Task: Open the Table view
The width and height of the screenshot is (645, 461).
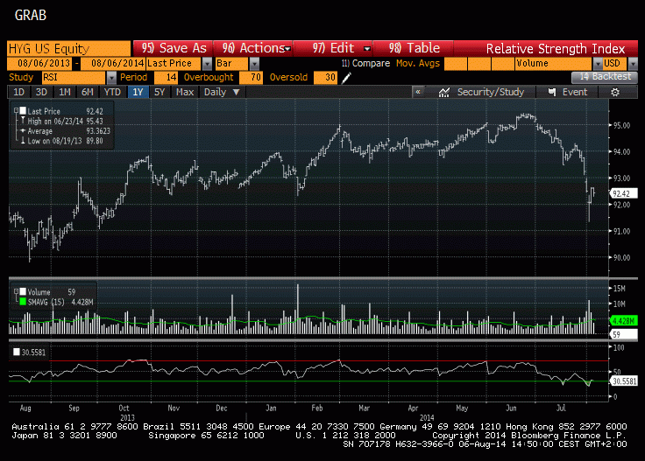Action: [x=414, y=48]
